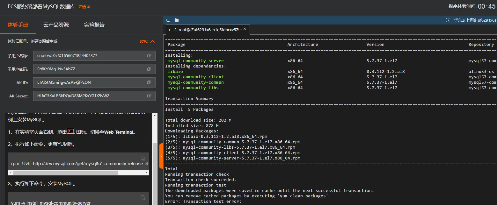This screenshot has height=205, width=497.
Task: Click the mysql-community-client package name
Action: pos(196,77)
